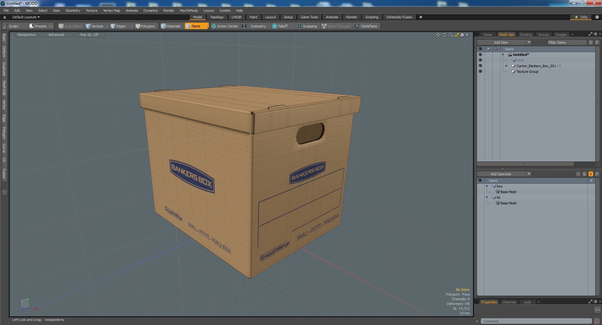
Task: Switch to the Game Tools layout tab
Action: click(x=309, y=17)
